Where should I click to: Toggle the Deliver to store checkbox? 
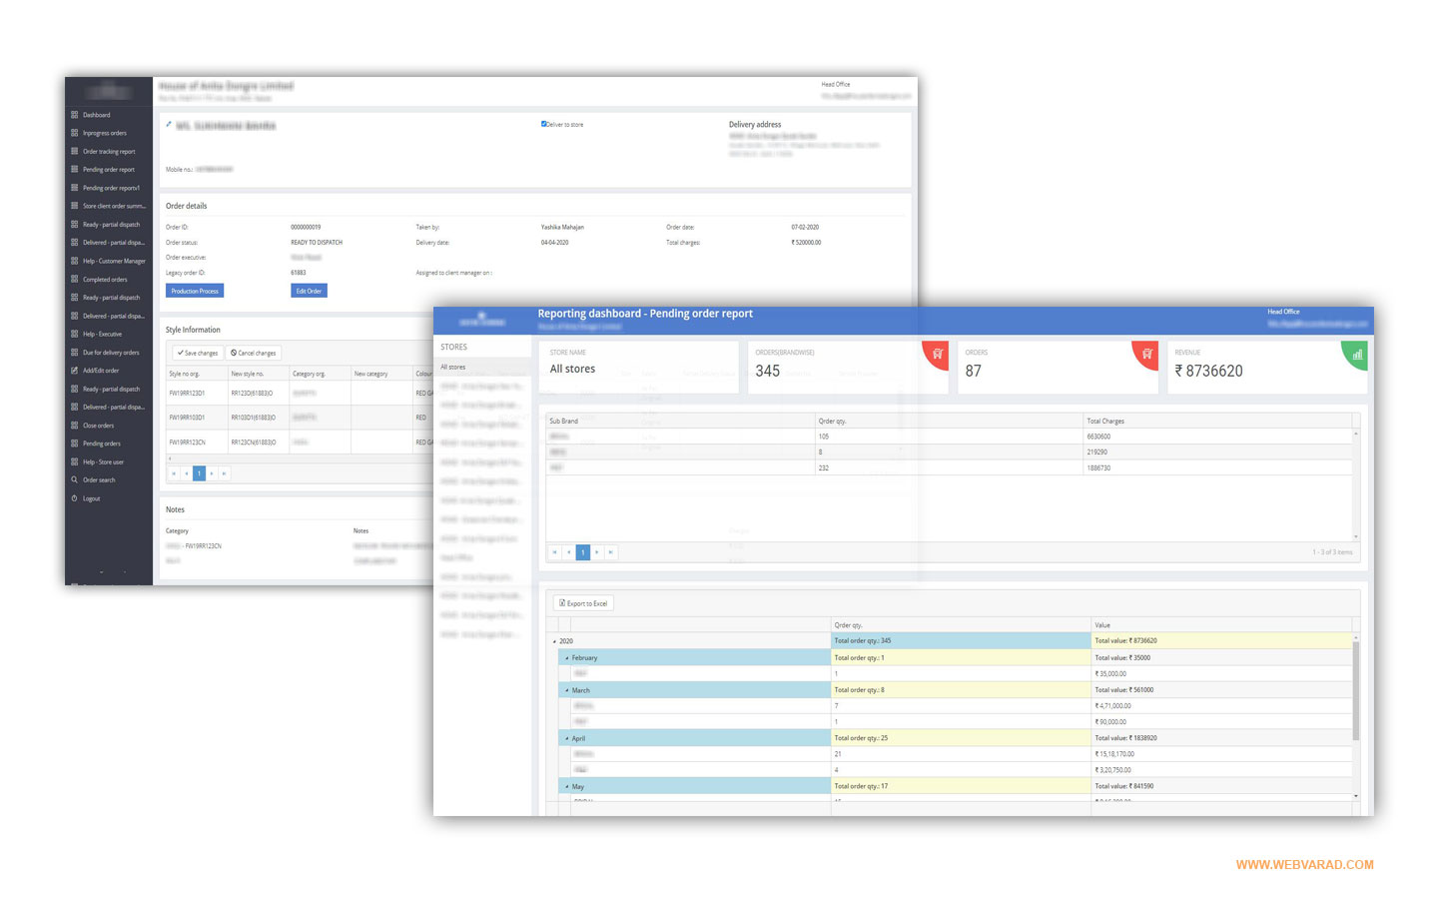click(x=544, y=124)
